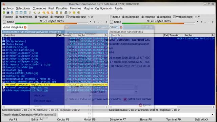Click the last of three panel view-mode icons

[25, 13]
